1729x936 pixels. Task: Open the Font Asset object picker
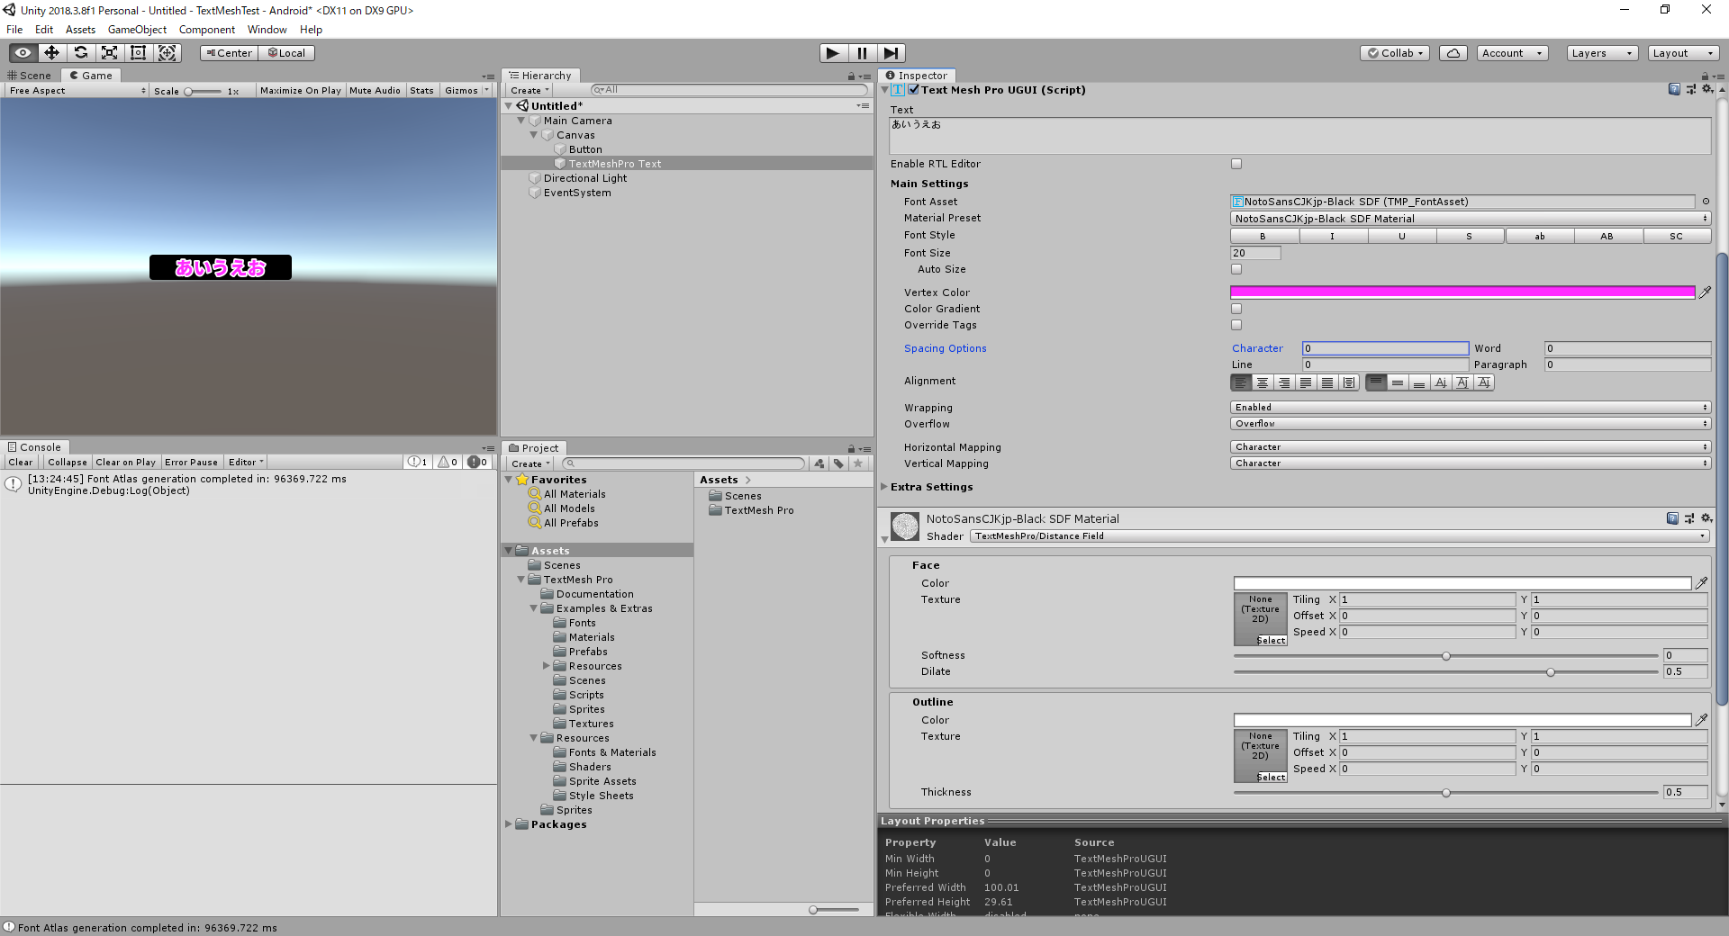1706,202
